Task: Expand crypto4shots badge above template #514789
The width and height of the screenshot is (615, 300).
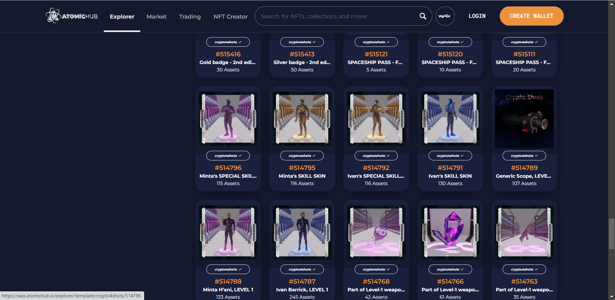Action: click(x=524, y=156)
